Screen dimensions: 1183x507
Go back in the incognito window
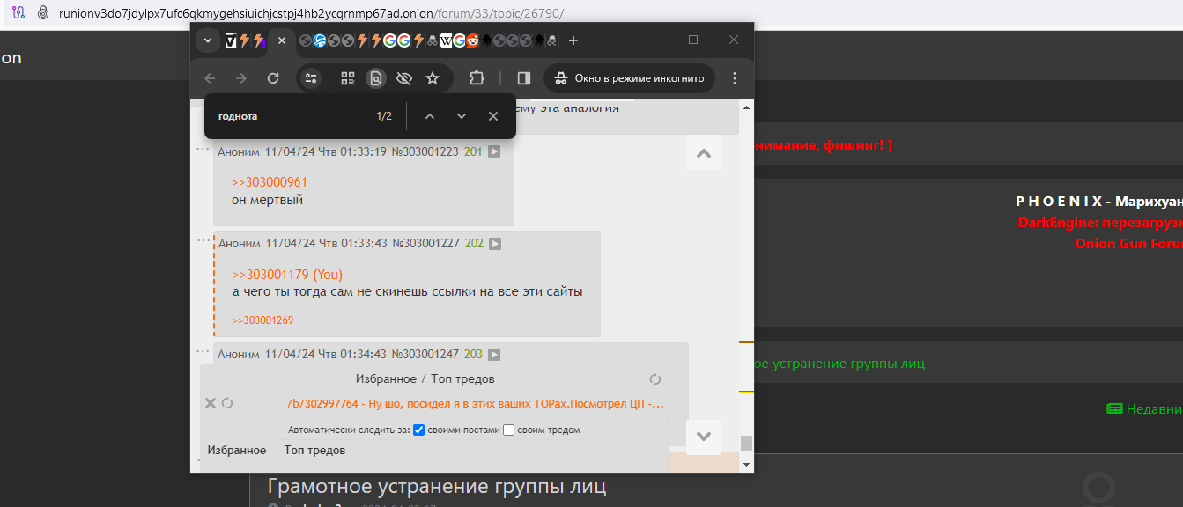[x=210, y=78]
